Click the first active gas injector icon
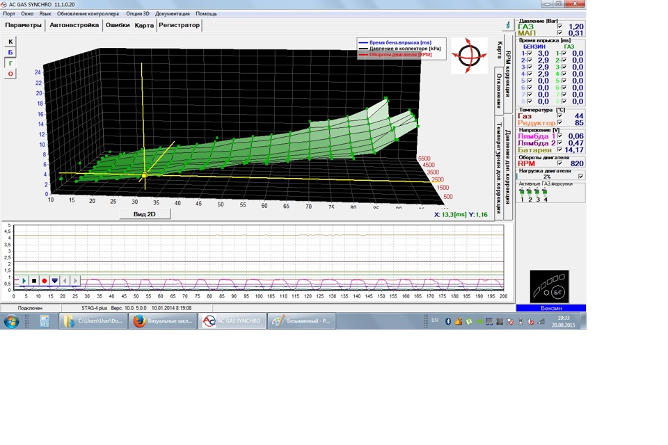This screenshot has width=668, height=445. [x=522, y=193]
